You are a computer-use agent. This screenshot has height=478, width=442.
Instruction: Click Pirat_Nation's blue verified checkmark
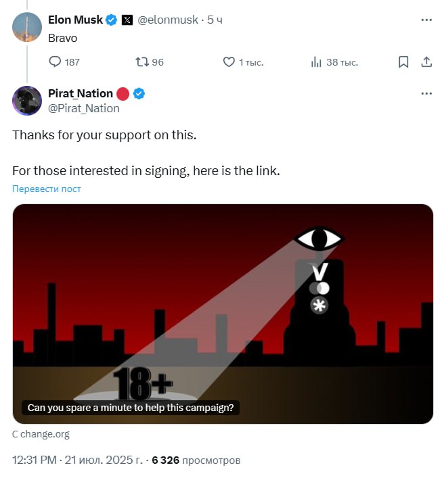click(x=139, y=93)
